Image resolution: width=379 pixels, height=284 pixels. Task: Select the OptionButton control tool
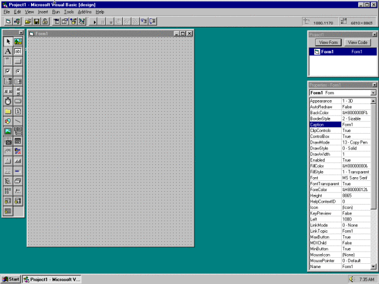pos(18,71)
